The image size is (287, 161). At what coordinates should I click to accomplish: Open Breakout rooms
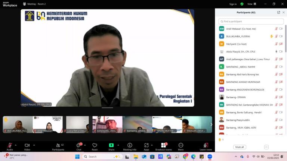[163, 145]
